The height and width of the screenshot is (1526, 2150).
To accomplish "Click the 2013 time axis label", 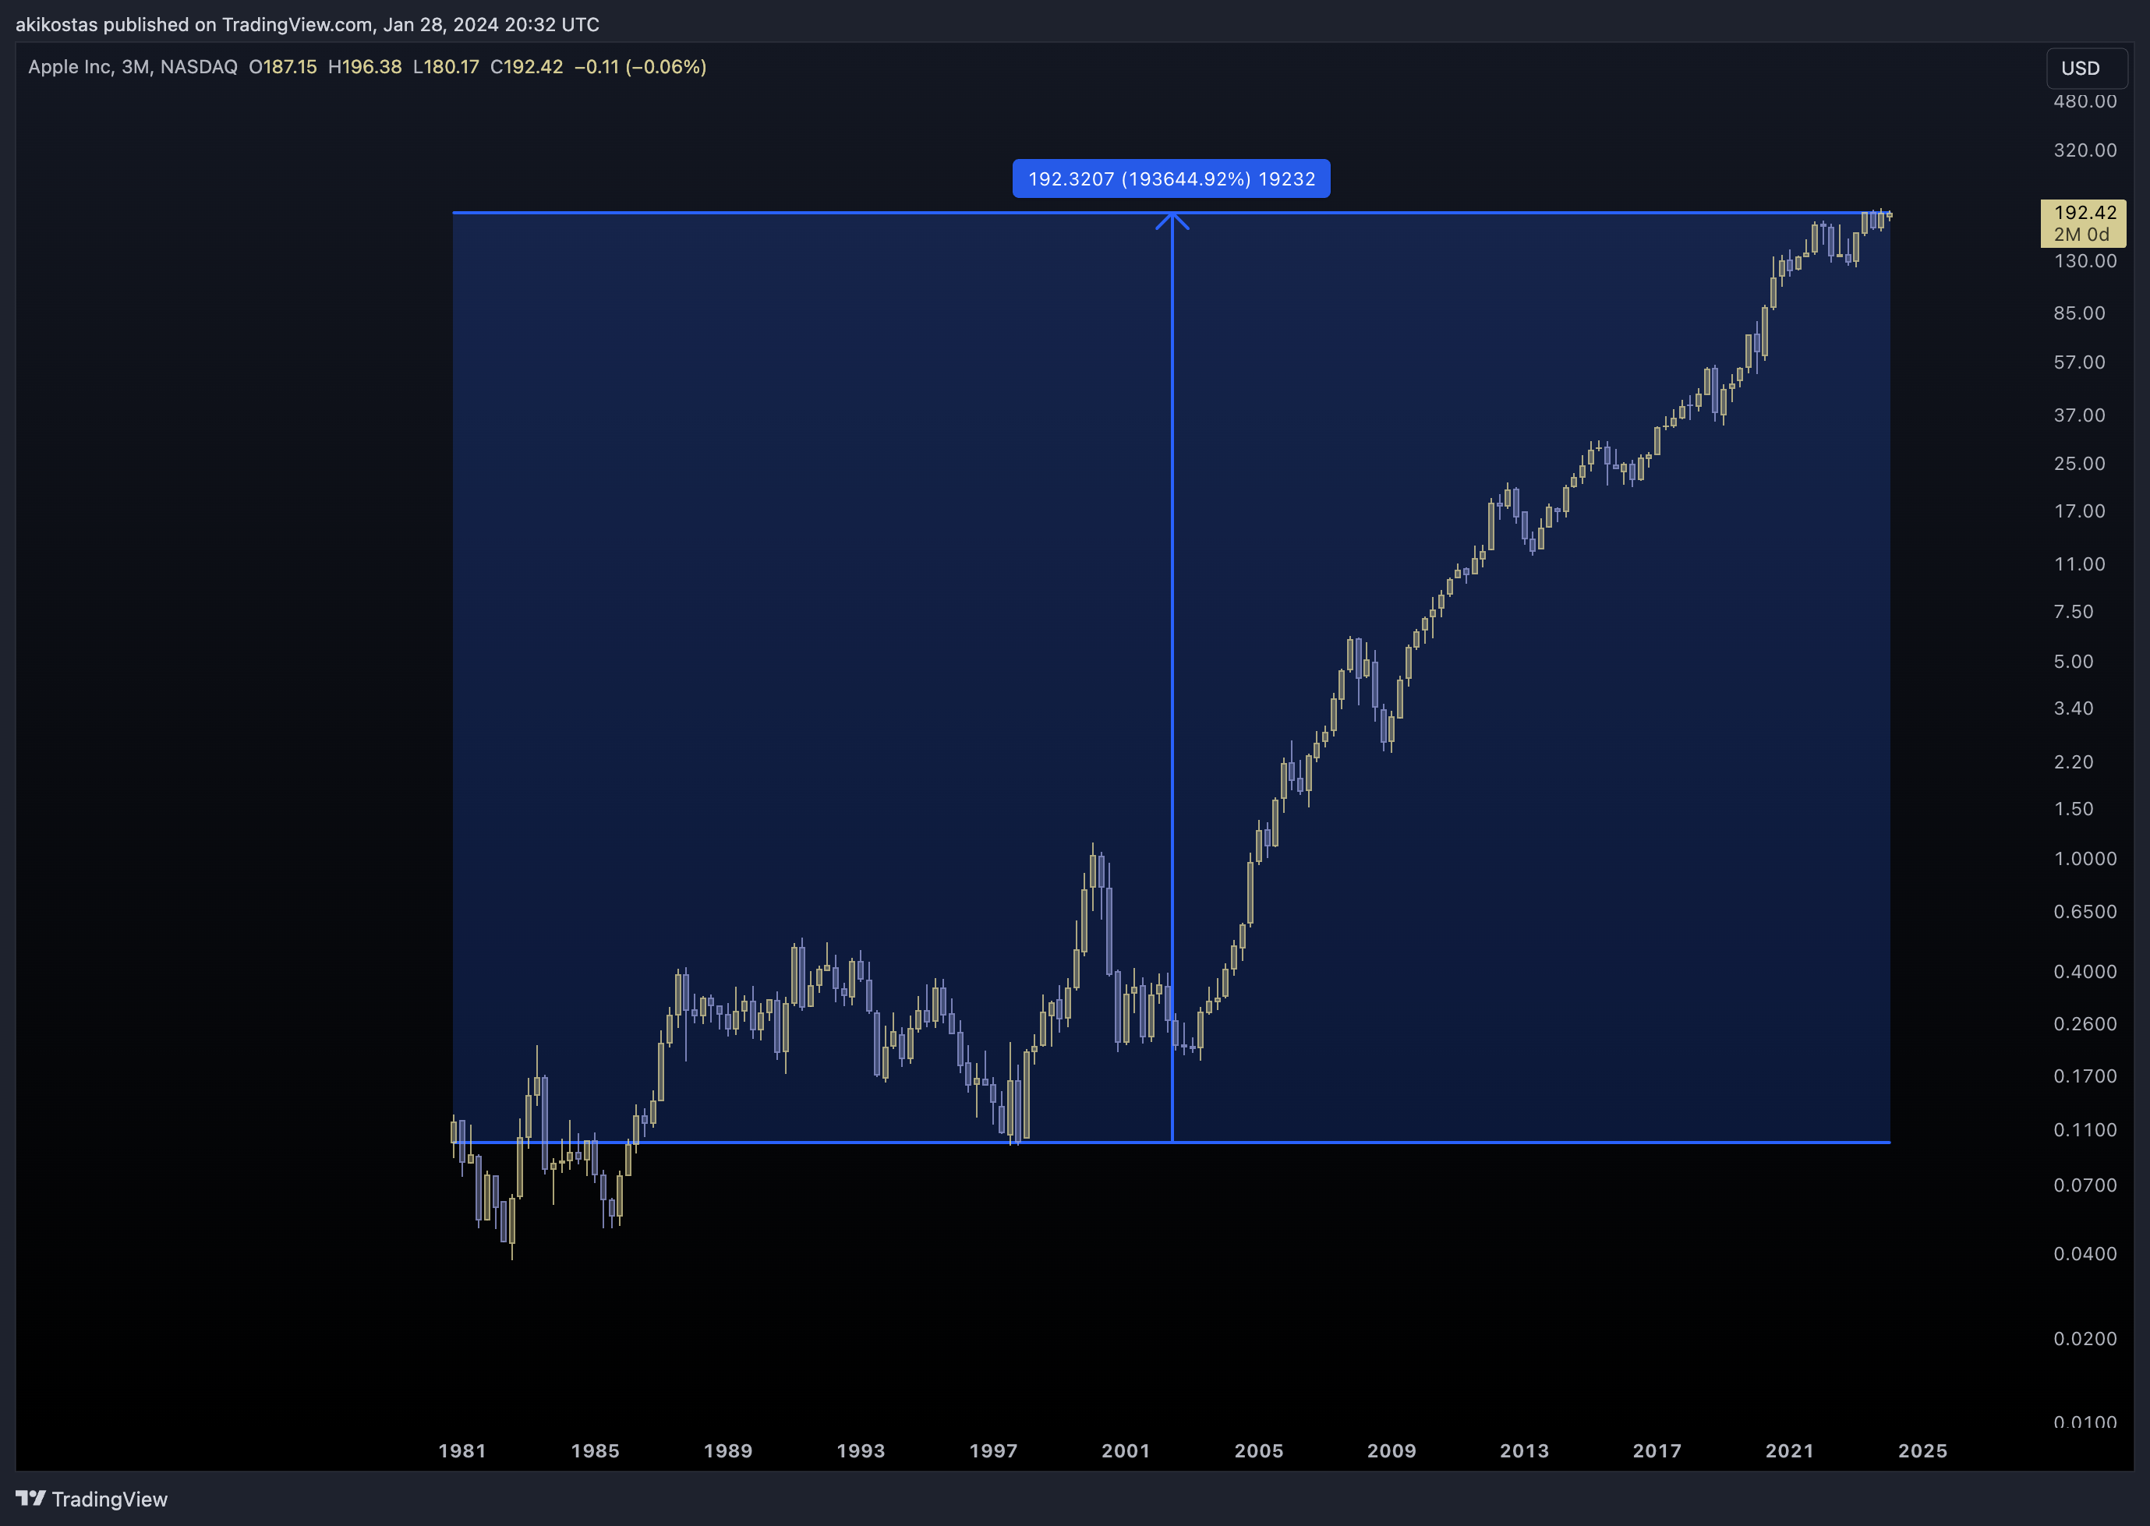I will [x=1524, y=1451].
